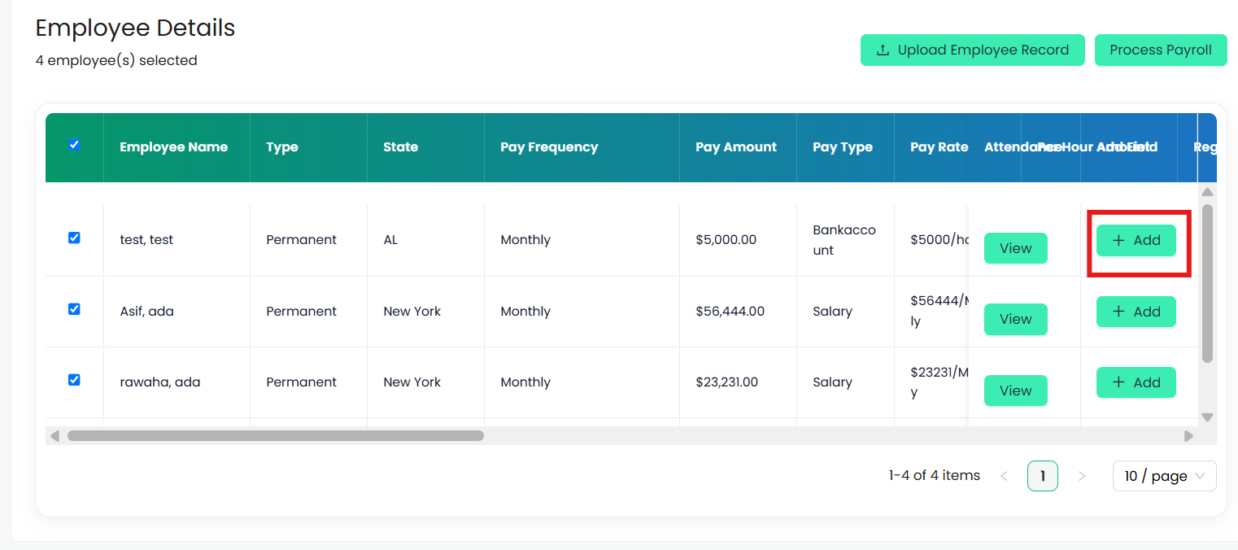This screenshot has height=550, width=1238.
Task: Toggle the select-all header checkbox
Action: pos(74,145)
